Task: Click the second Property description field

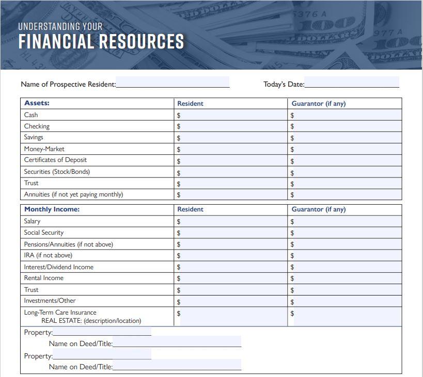Action: 102,354
